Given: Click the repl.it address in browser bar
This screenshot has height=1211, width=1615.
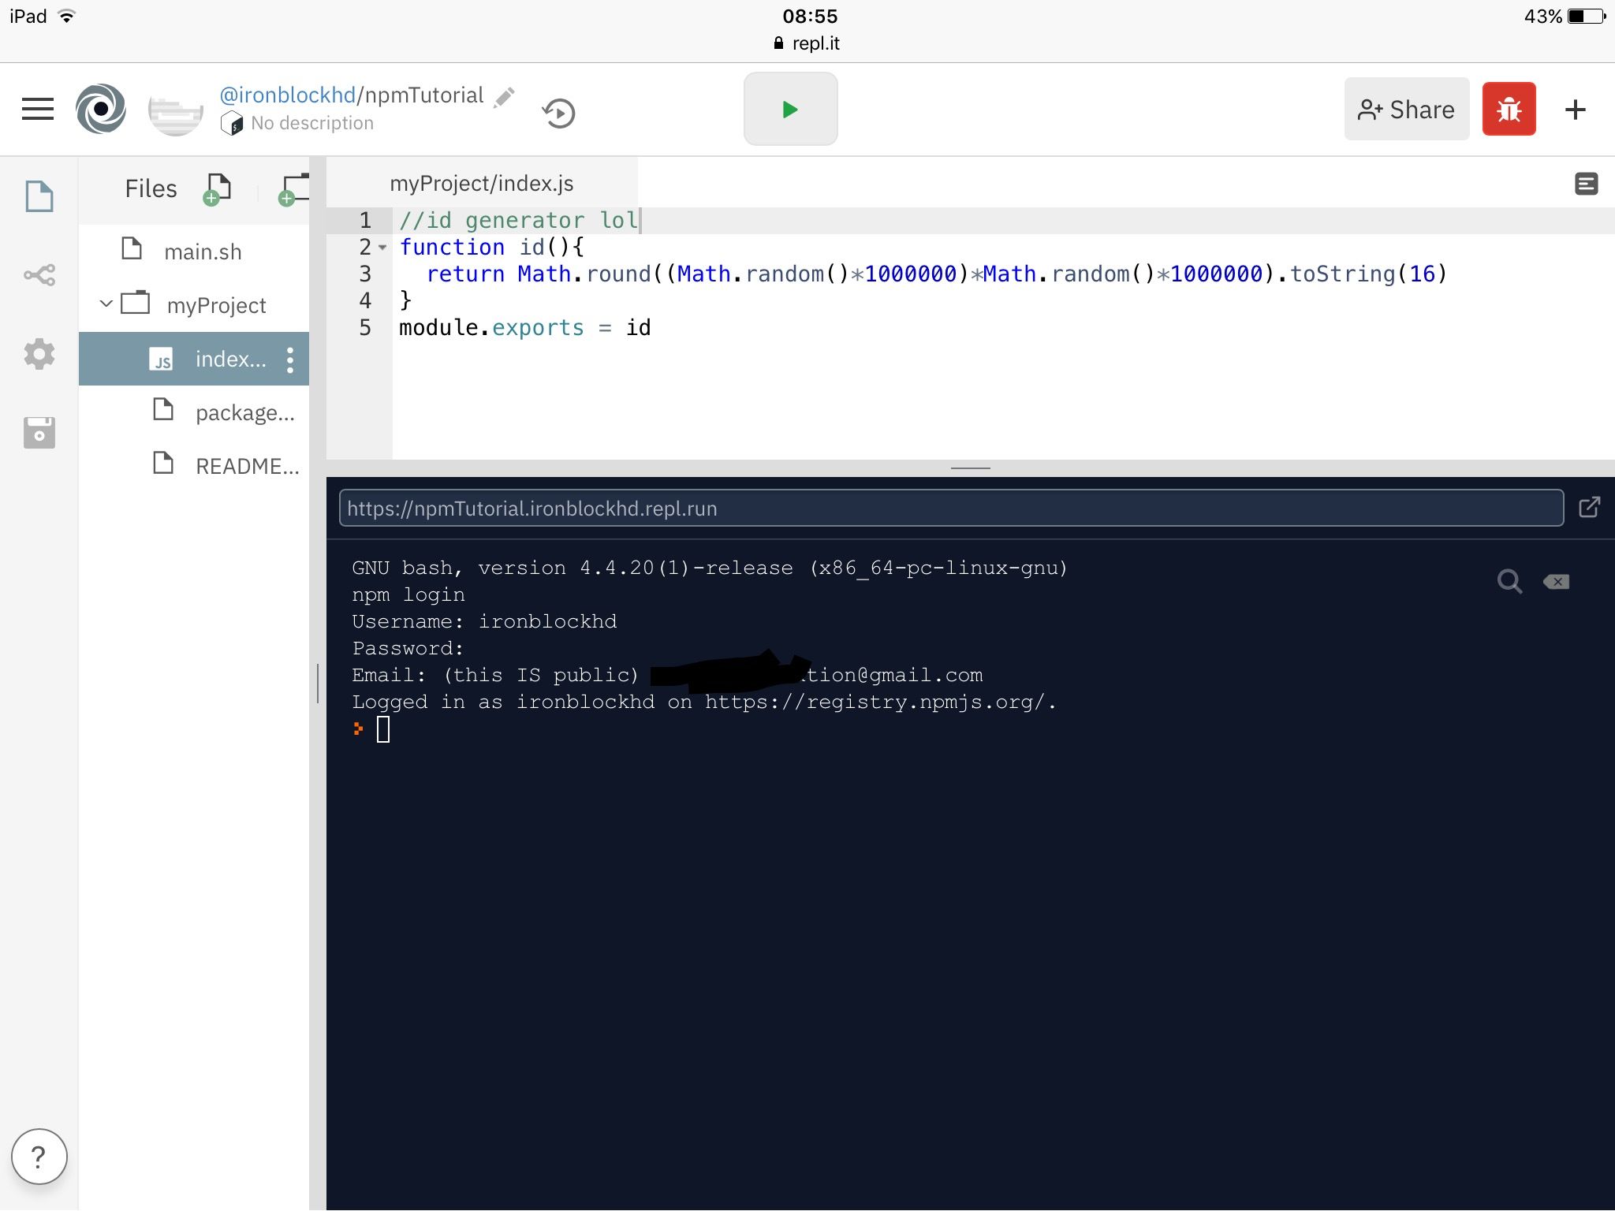Looking at the screenshot, I should (807, 43).
